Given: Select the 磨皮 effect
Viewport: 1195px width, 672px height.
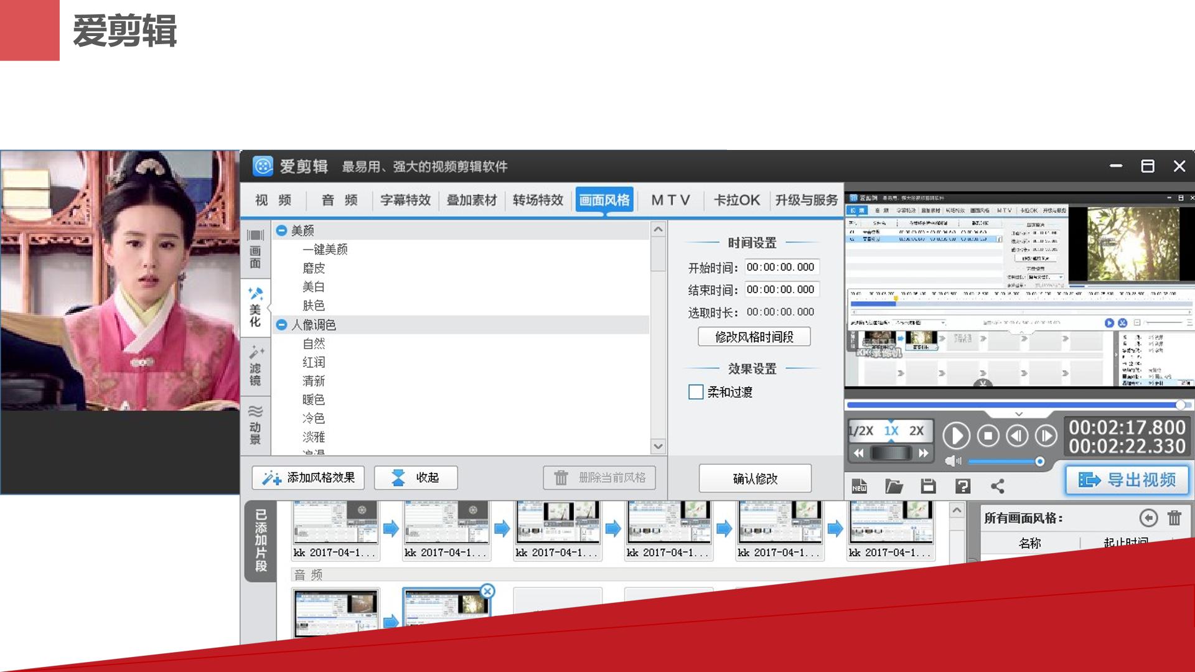Looking at the screenshot, I should [x=314, y=268].
